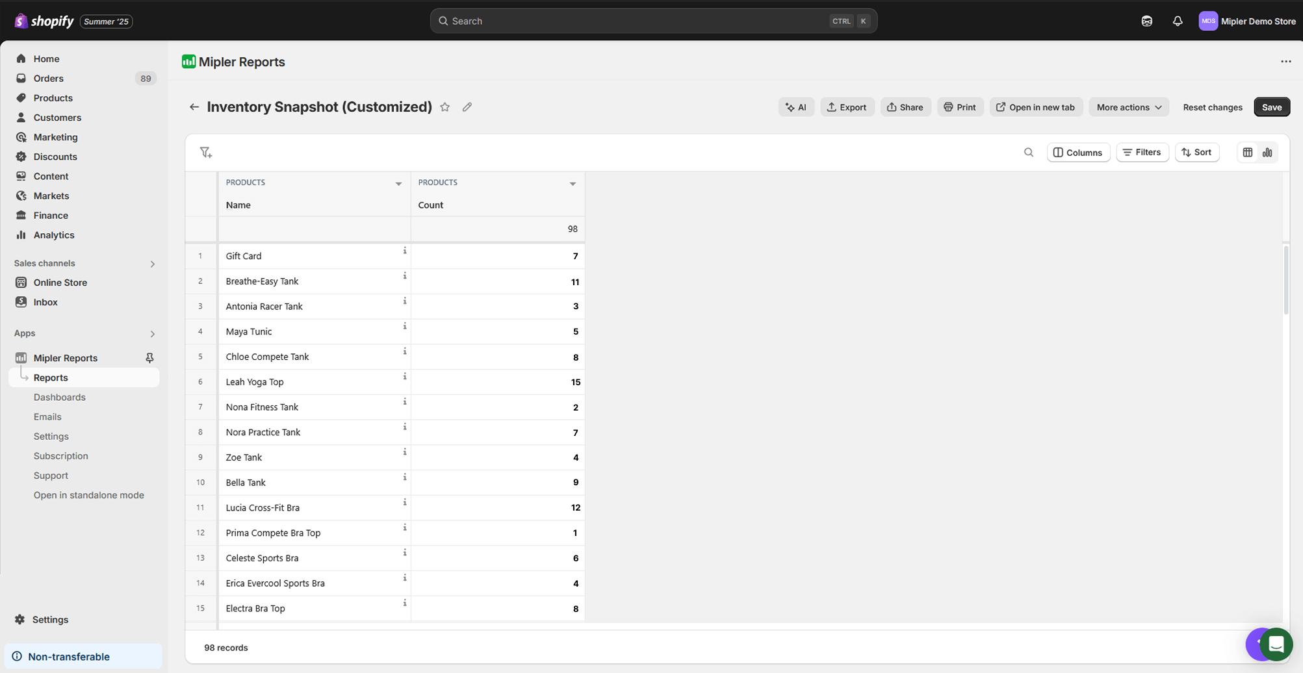Switch to chart view

click(1267, 153)
